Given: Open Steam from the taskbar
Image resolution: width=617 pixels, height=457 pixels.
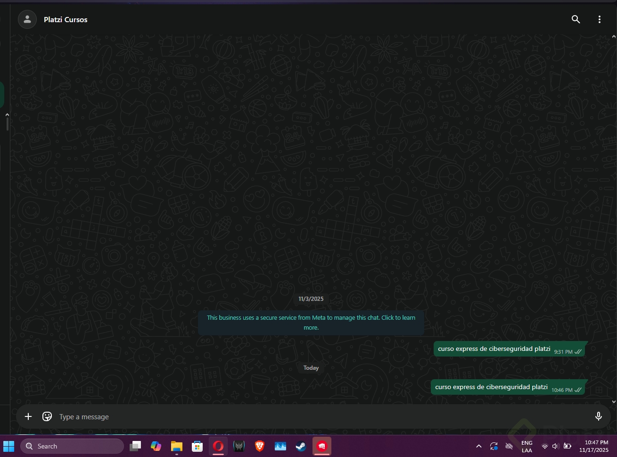Looking at the screenshot, I should click(301, 446).
